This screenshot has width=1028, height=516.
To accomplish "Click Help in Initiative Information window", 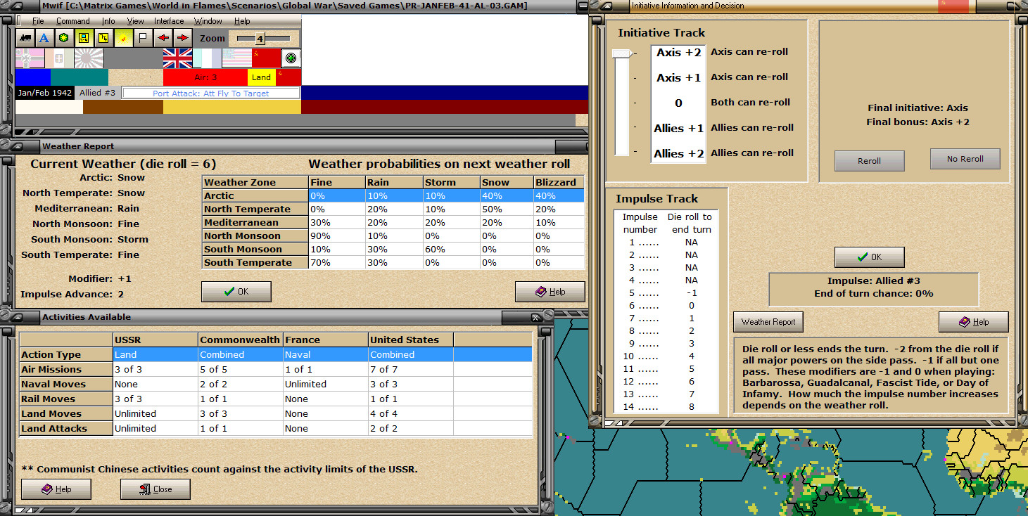I will (974, 322).
